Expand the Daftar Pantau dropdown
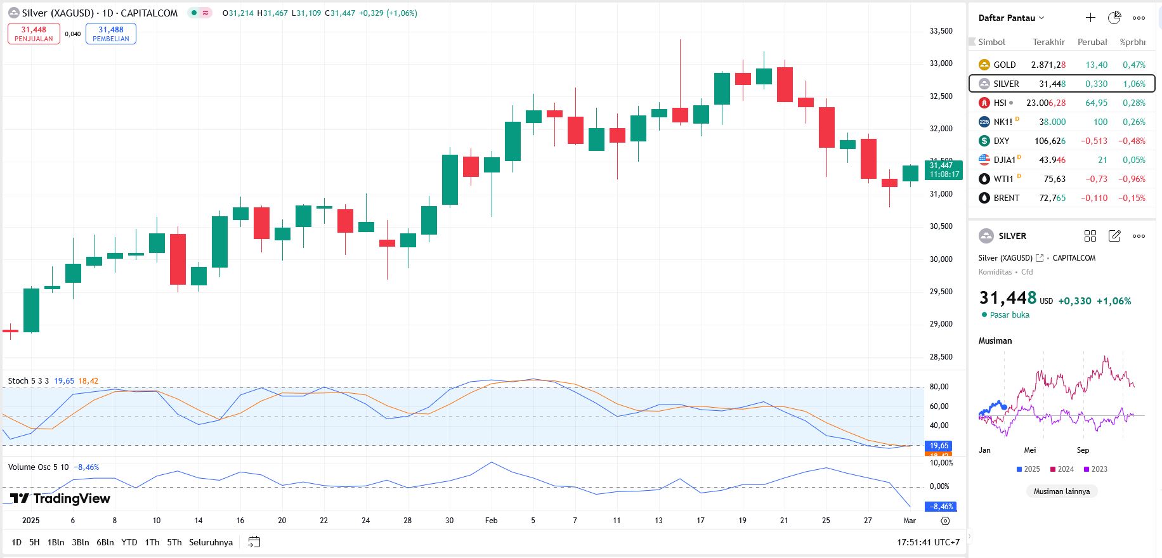The image size is (1162, 558). [1011, 18]
